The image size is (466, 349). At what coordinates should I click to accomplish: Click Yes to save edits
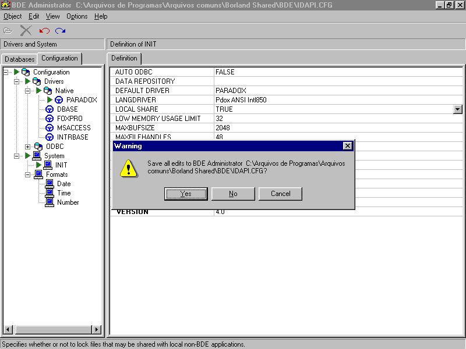186,194
